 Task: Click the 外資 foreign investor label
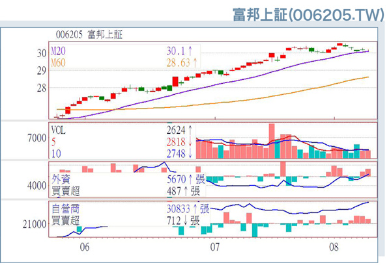pyautogui.click(x=61, y=180)
